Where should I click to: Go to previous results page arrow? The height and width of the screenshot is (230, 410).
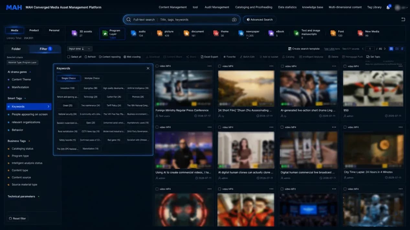click(363, 49)
